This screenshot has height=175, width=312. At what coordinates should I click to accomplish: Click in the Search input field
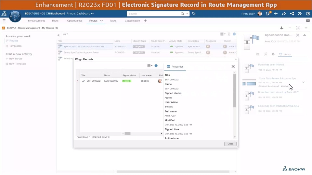coord(154,14)
